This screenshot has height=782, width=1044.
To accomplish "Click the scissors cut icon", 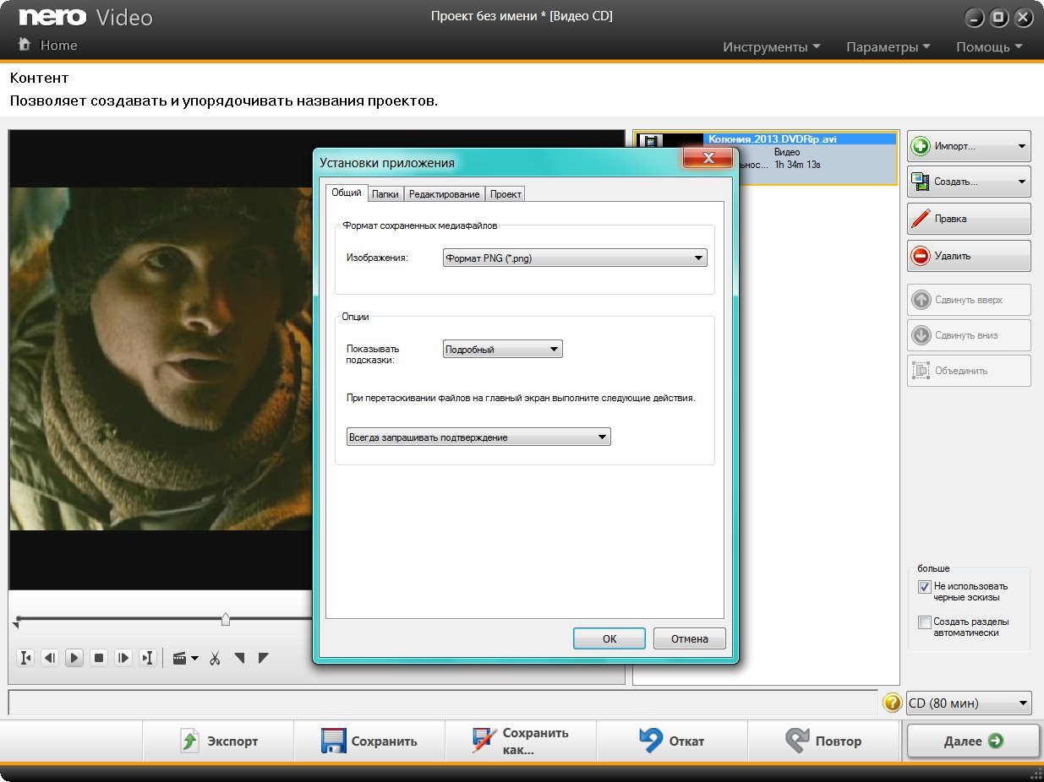I will pyautogui.click(x=215, y=658).
